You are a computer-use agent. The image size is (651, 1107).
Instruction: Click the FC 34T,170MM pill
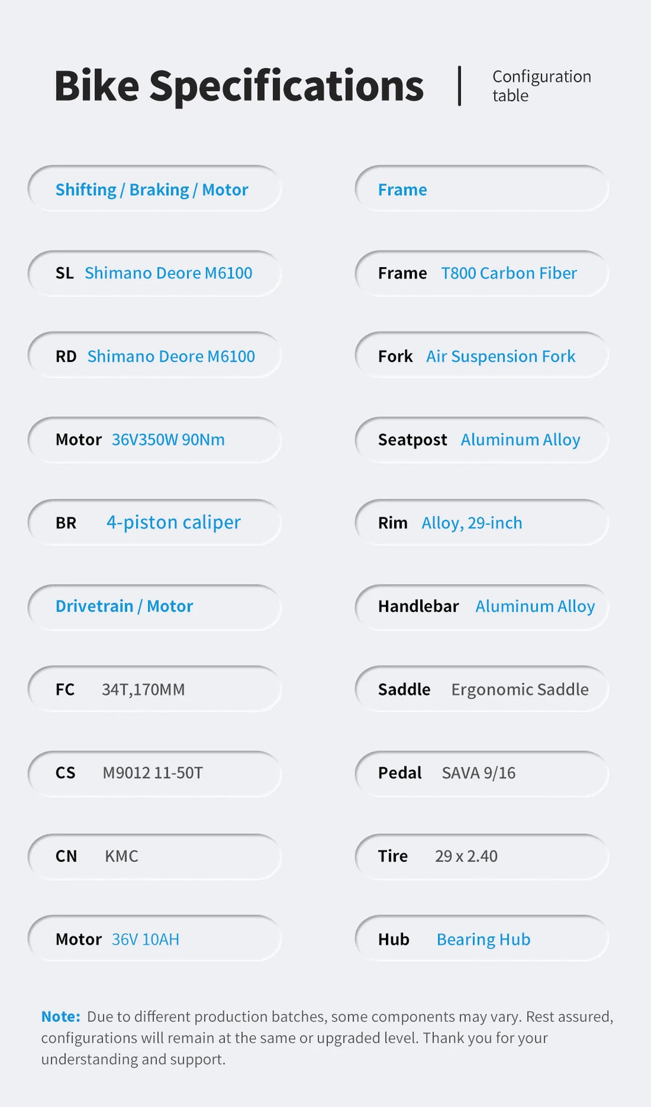pyautogui.click(x=154, y=689)
